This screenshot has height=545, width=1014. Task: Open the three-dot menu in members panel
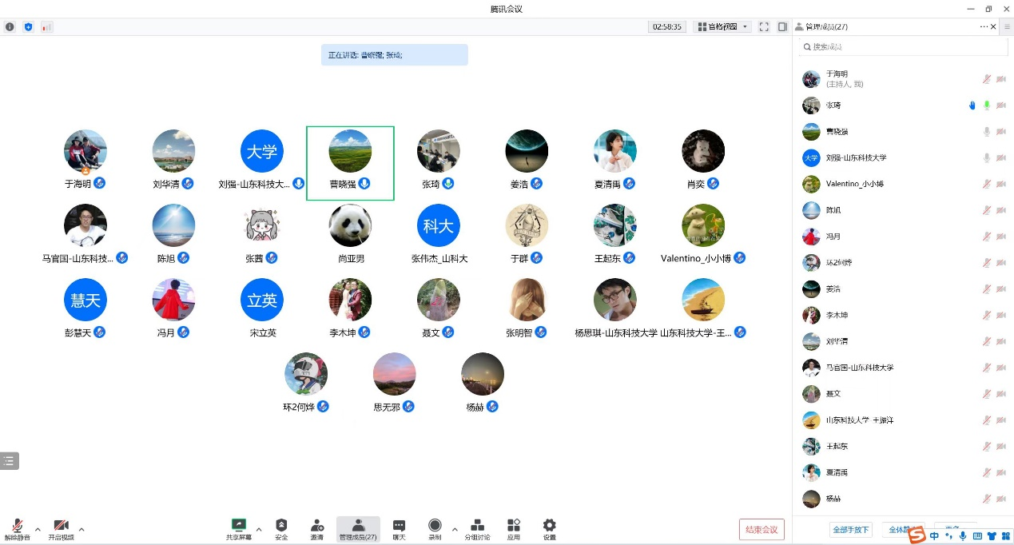click(x=984, y=26)
